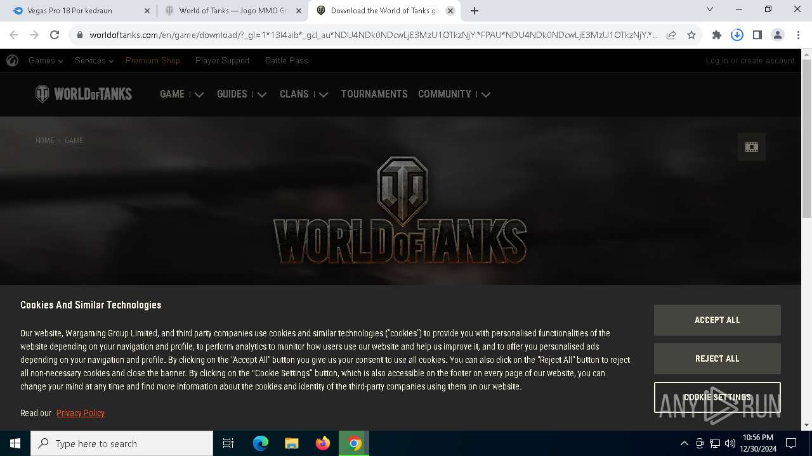Click the World of Tanks header logo

84,94
